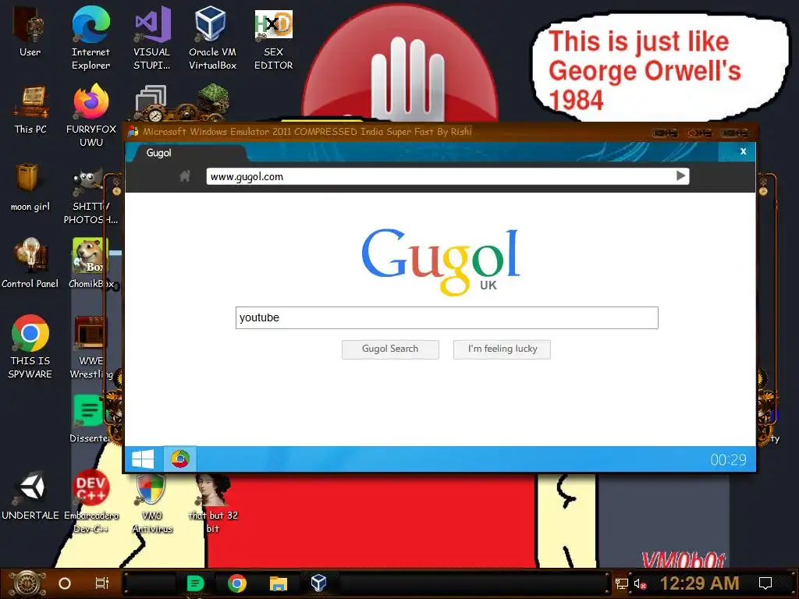Open the Embarcadero Dev-C++ desktop icon

pos(91,502)
